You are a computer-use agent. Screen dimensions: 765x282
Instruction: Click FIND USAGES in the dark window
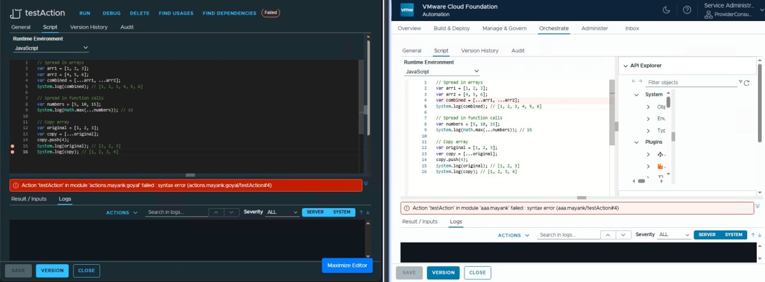click(176, 13)
